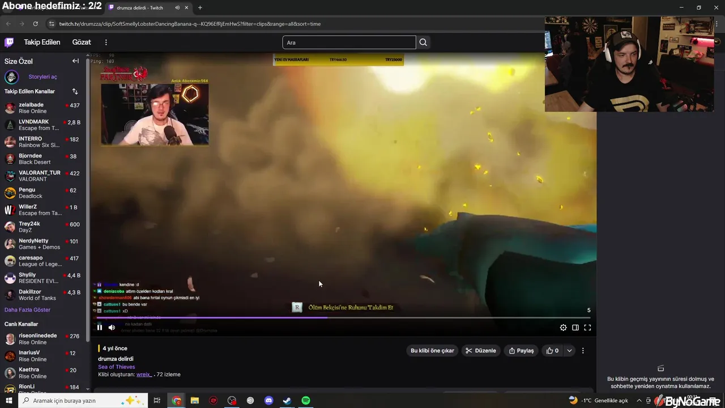Open NerdyNetty channel in sidebar
This screenshot has width=725, height=408.
click(42, 244)
